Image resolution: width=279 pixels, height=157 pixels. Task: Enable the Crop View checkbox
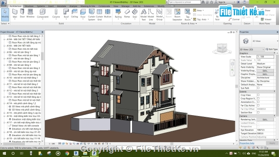pos(258,95)
